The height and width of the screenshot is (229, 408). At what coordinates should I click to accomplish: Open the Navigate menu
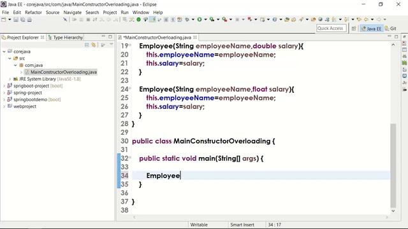tap(72, 12)
